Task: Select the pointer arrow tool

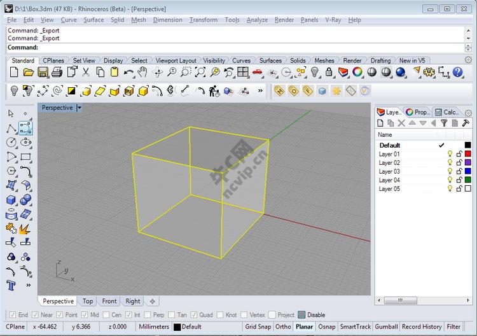Action: click(x=11, y=113)
